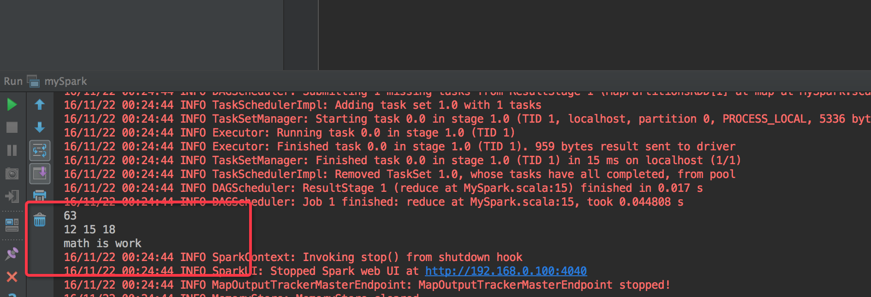The height and width of the screenshot is (297, 871).
Task: Pin the mySpark run tab
Action: pyautogui.click(x=12, y=254)
